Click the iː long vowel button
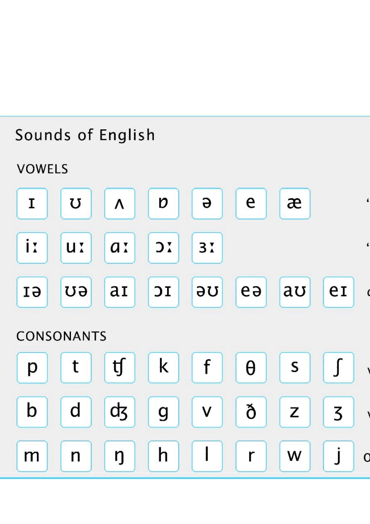370x524 pixels. [x=32, y=248]
